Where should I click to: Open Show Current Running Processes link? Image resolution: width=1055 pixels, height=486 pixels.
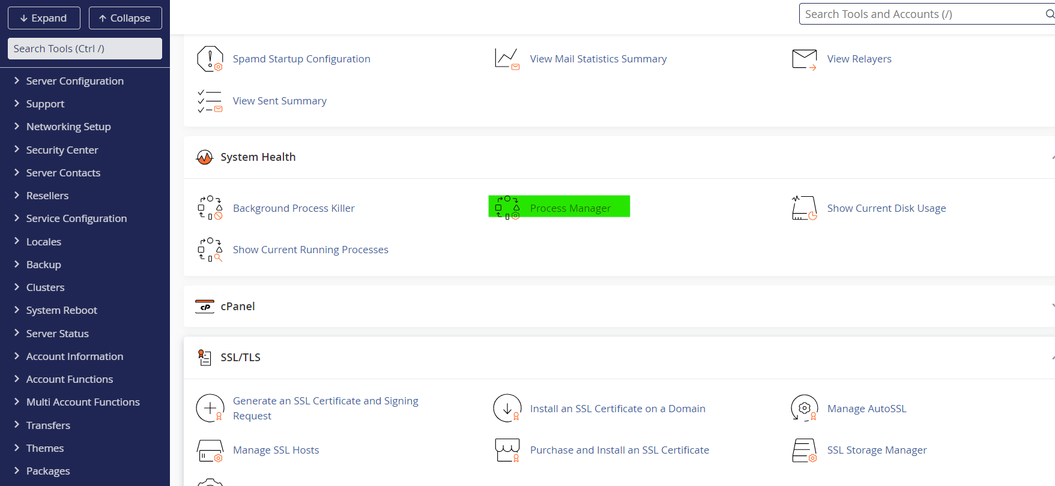pyautogui.click(x=310, y=250)
